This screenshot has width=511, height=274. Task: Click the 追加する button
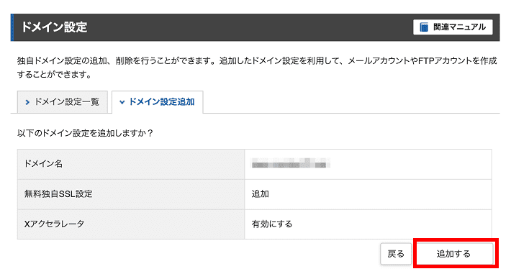453,254
